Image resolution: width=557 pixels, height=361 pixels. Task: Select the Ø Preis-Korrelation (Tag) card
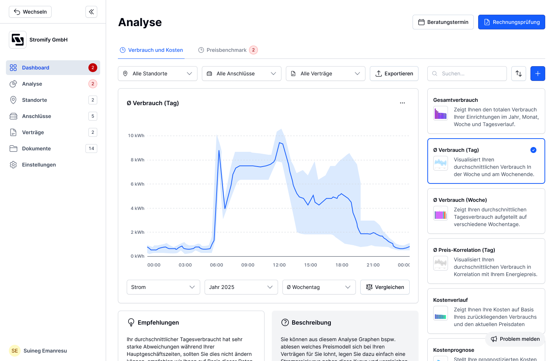point(486,261)
